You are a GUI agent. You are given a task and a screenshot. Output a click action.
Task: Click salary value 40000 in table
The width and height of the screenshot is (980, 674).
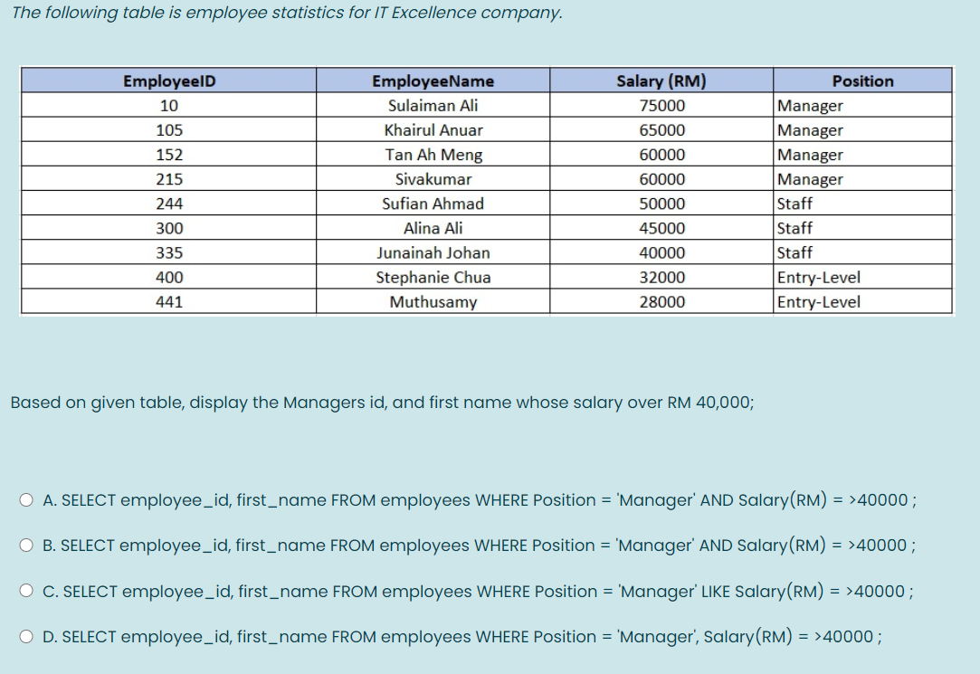pos(661,252)
